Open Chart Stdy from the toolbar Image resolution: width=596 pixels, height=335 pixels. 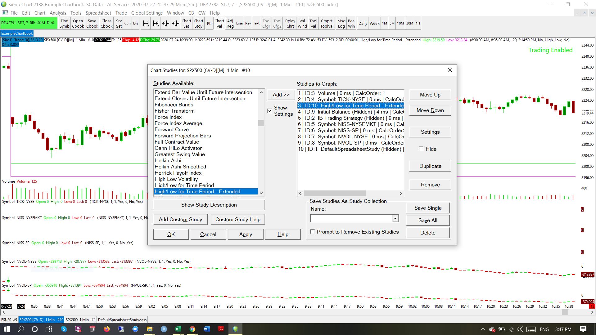click(x=198, y=24)
